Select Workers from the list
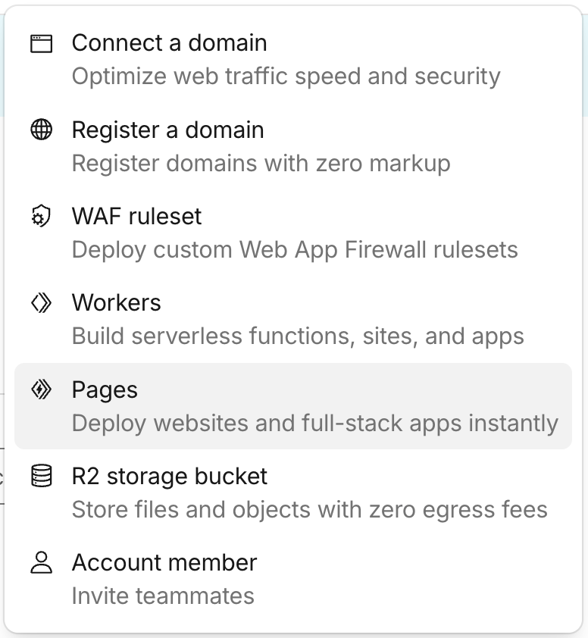Viewport: 588px width, 638px height. tap(116, 302)
